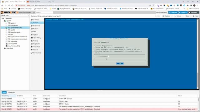Open the Permissions unlock icon

(32, 53)
